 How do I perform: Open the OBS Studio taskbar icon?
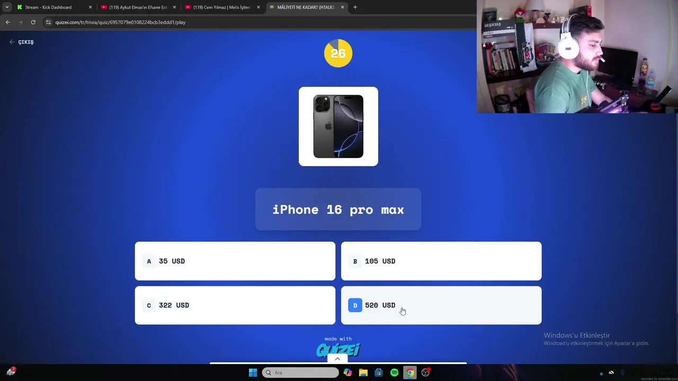click(x=425, y=373)
